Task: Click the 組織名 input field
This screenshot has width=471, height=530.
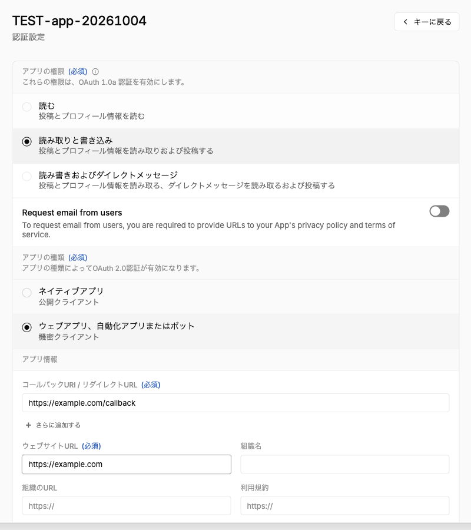Action: [x=344, y=464]
